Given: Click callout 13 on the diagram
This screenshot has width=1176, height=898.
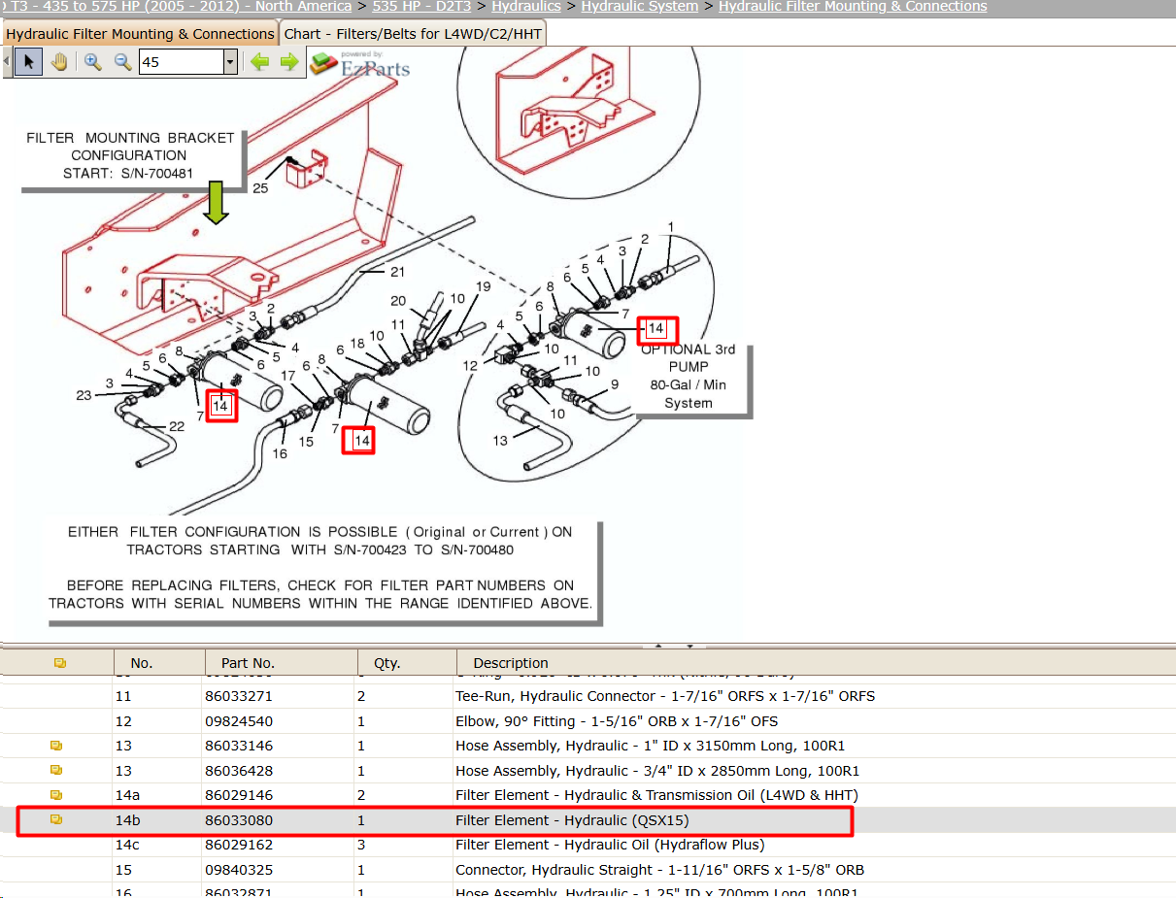Looking at the screenshot, I should 500,441.
